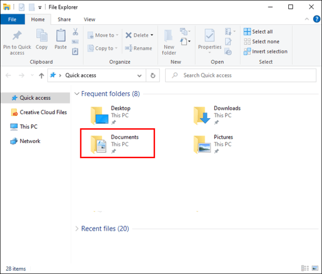Switch to the Home ribbon tab
This screenshot has height=274, width=322.
pos(38,19)
